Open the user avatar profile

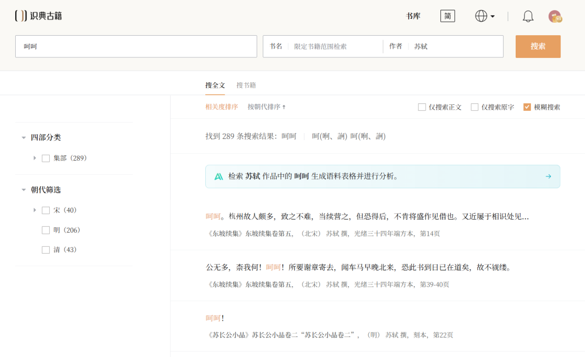(x=555, y=16)
